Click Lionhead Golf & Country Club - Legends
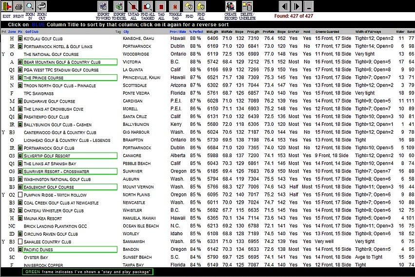The image size is (415, 277). [x=67, y=140]
